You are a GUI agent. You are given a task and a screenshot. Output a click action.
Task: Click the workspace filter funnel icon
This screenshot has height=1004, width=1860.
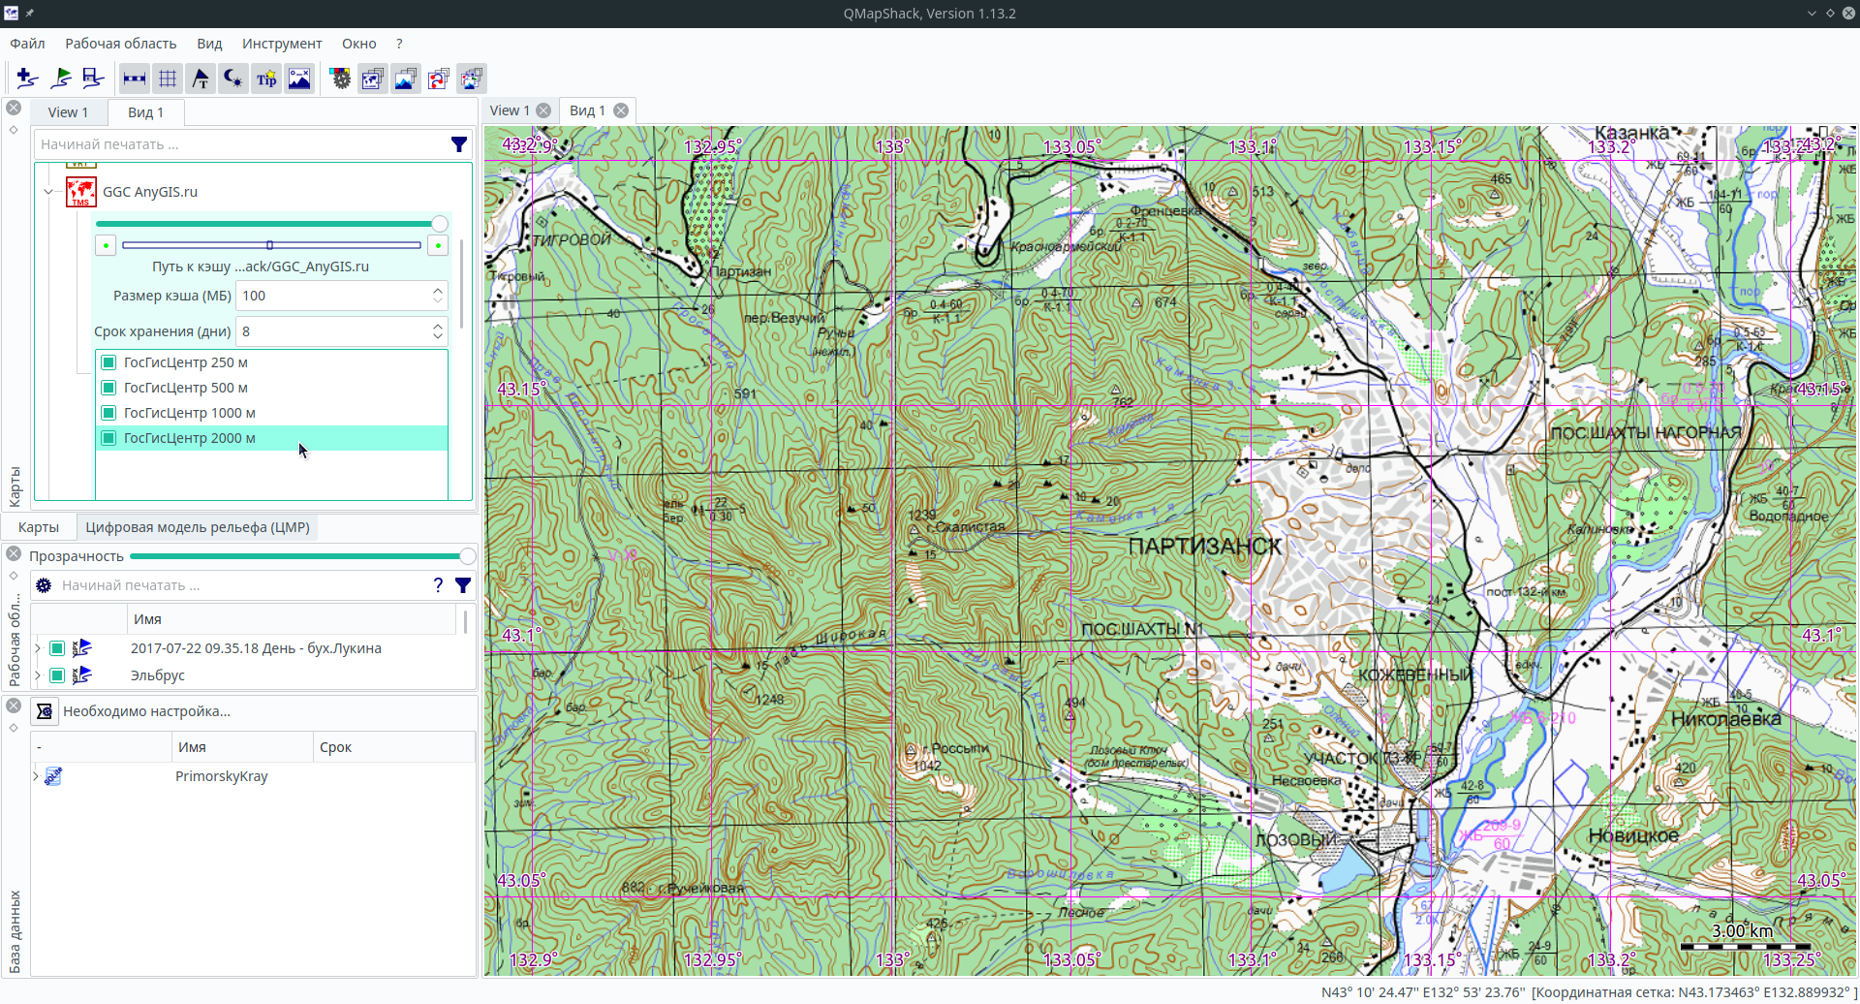[x=463, y=585]
